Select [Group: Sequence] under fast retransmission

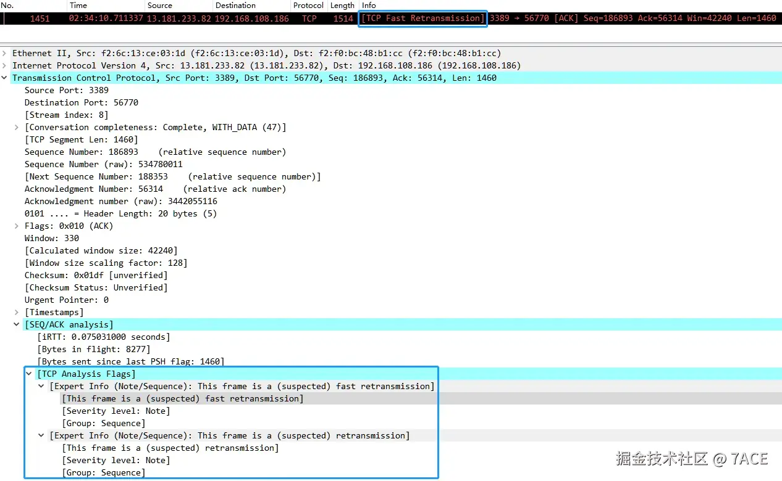pos(104,424)
